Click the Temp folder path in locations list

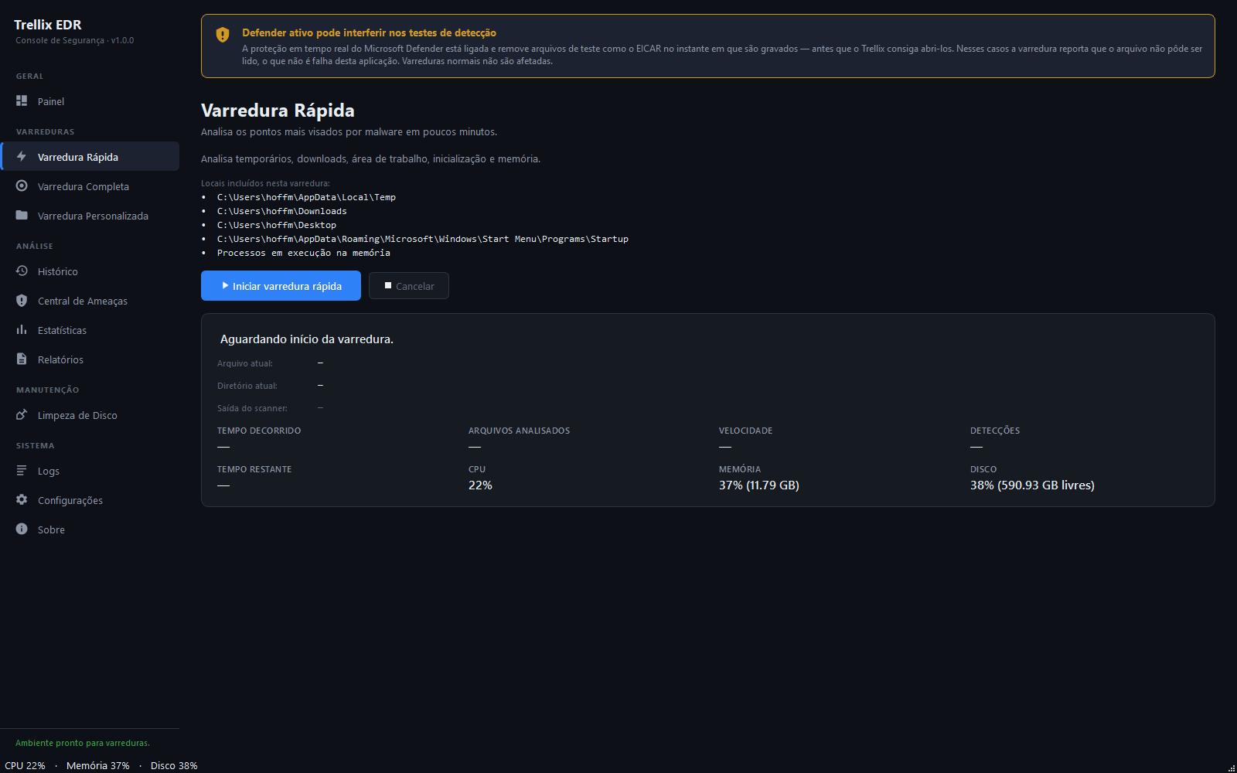click(306, 197)
